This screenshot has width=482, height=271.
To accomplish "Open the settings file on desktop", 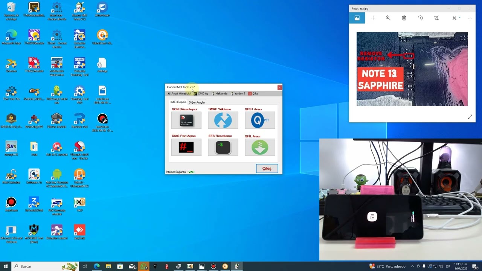I will [x=102, y=65].
